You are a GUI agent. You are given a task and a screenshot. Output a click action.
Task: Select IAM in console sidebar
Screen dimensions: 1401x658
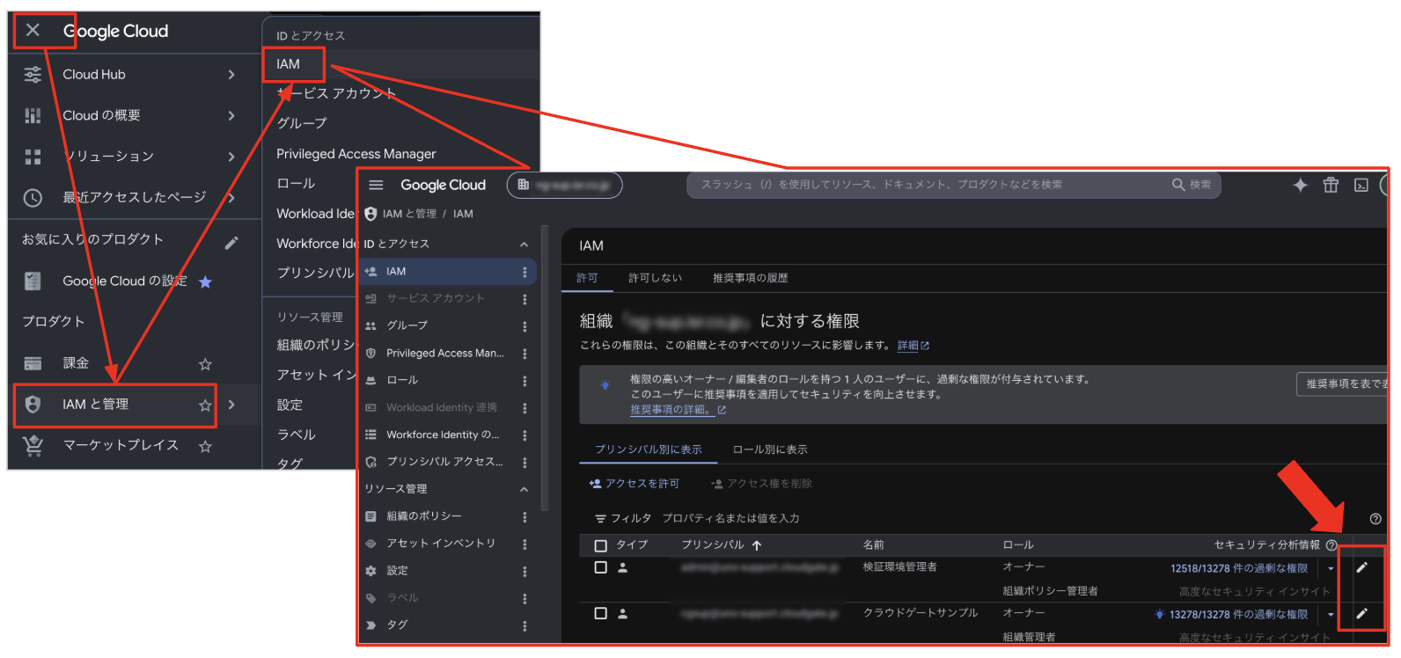pos(447,272)
